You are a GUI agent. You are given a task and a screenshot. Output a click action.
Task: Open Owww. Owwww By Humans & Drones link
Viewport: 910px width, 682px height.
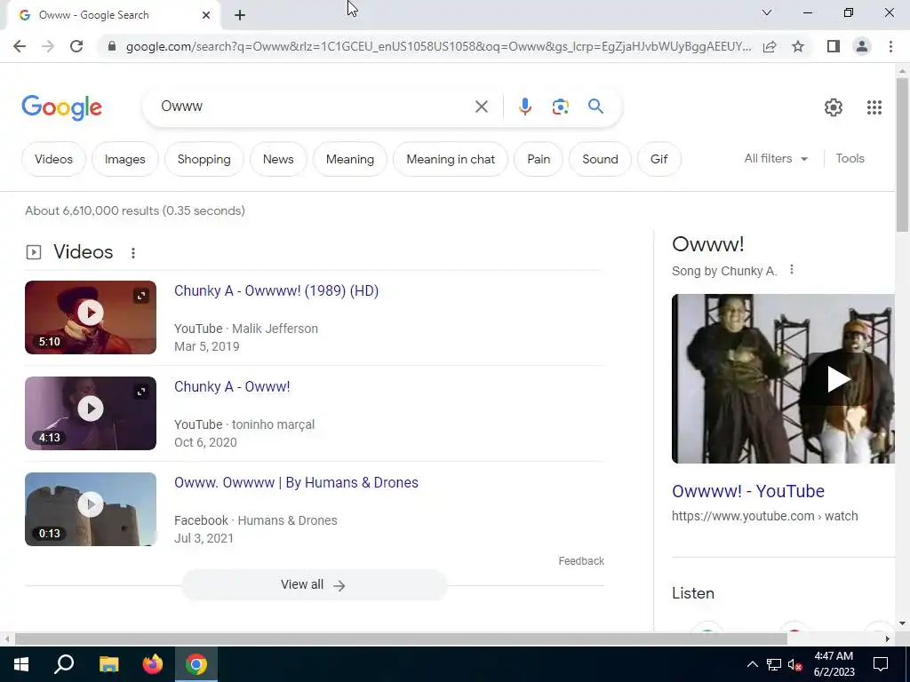(296, 482)
